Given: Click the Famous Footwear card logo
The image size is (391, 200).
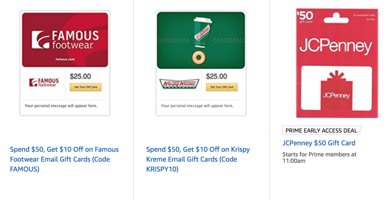Looking at the screenshot, I should pyautogui.click(x=65, y=40).
